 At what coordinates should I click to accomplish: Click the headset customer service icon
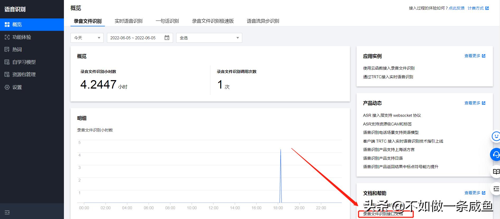pos(496,154)
